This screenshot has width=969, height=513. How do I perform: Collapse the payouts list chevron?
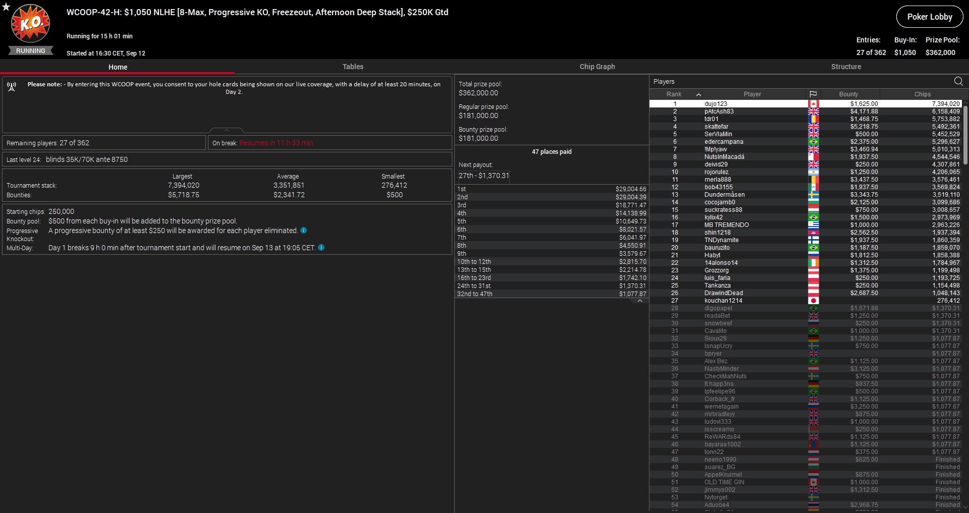[x=640, y=301]
